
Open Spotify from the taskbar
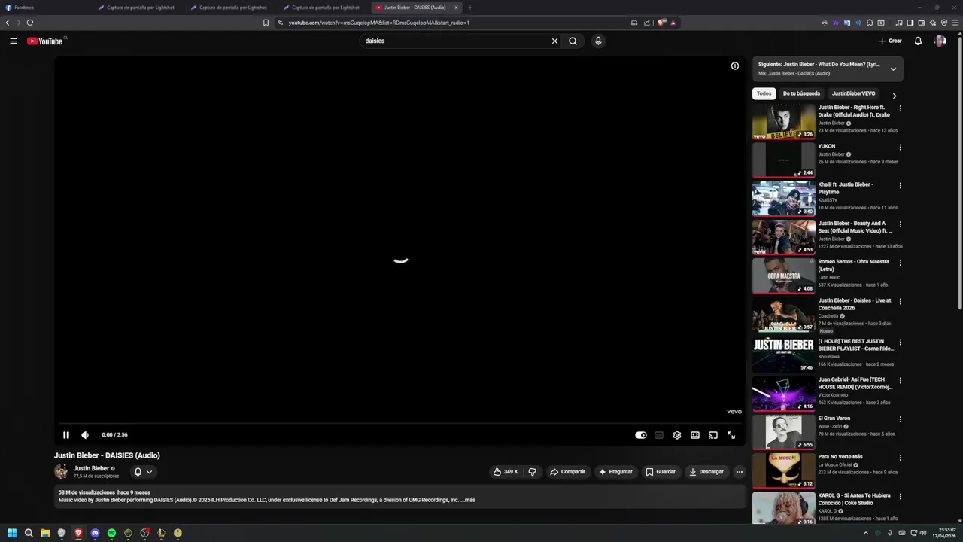(111, 533)
